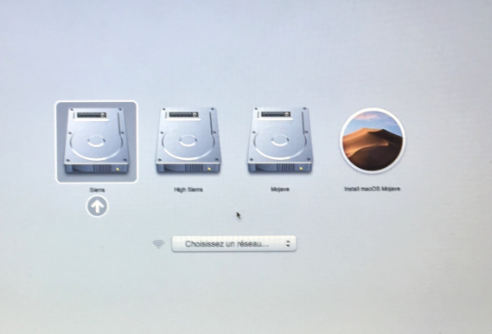Click the Sierra volume name label
The width and height of the screenshot is (492, 334).
click(97, 189)
